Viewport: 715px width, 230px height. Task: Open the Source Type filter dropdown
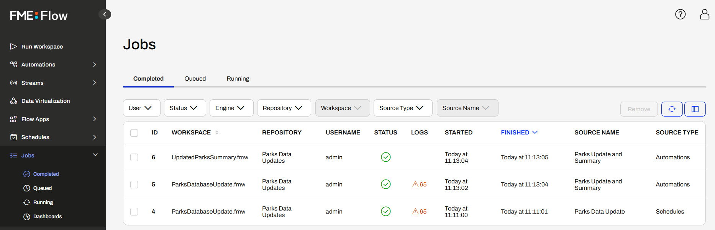402,108
